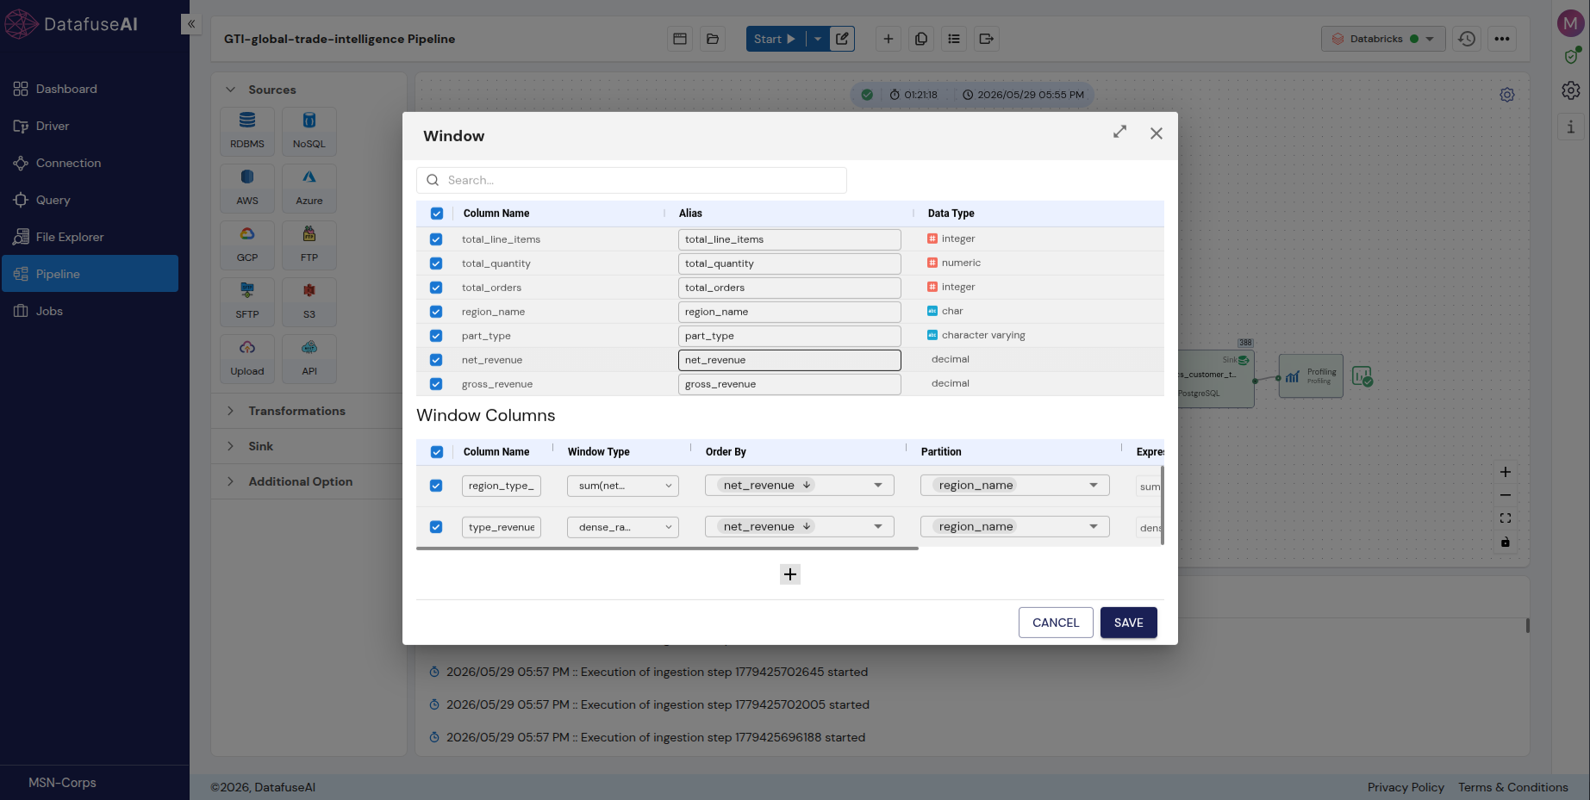
Task: Save the window configuration
Action: [x=1129, y=623]
